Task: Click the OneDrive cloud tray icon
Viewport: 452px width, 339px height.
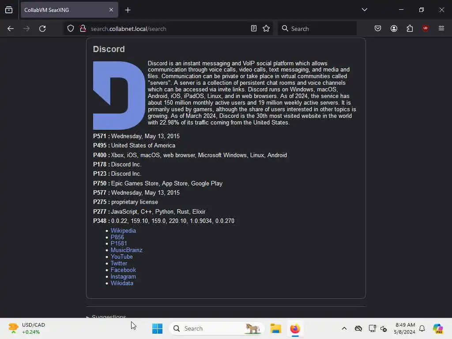Action: point(358,328)
